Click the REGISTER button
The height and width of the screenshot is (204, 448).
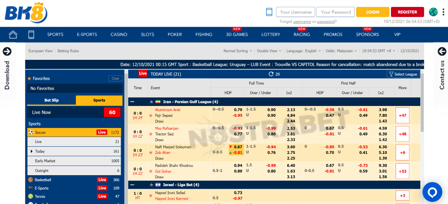[407, 12]
